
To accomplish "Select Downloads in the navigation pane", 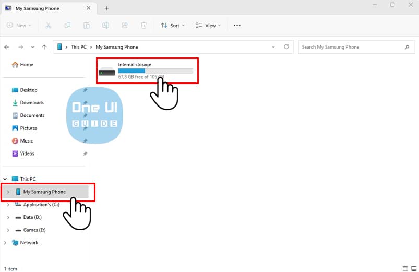I will pos(31,103).
